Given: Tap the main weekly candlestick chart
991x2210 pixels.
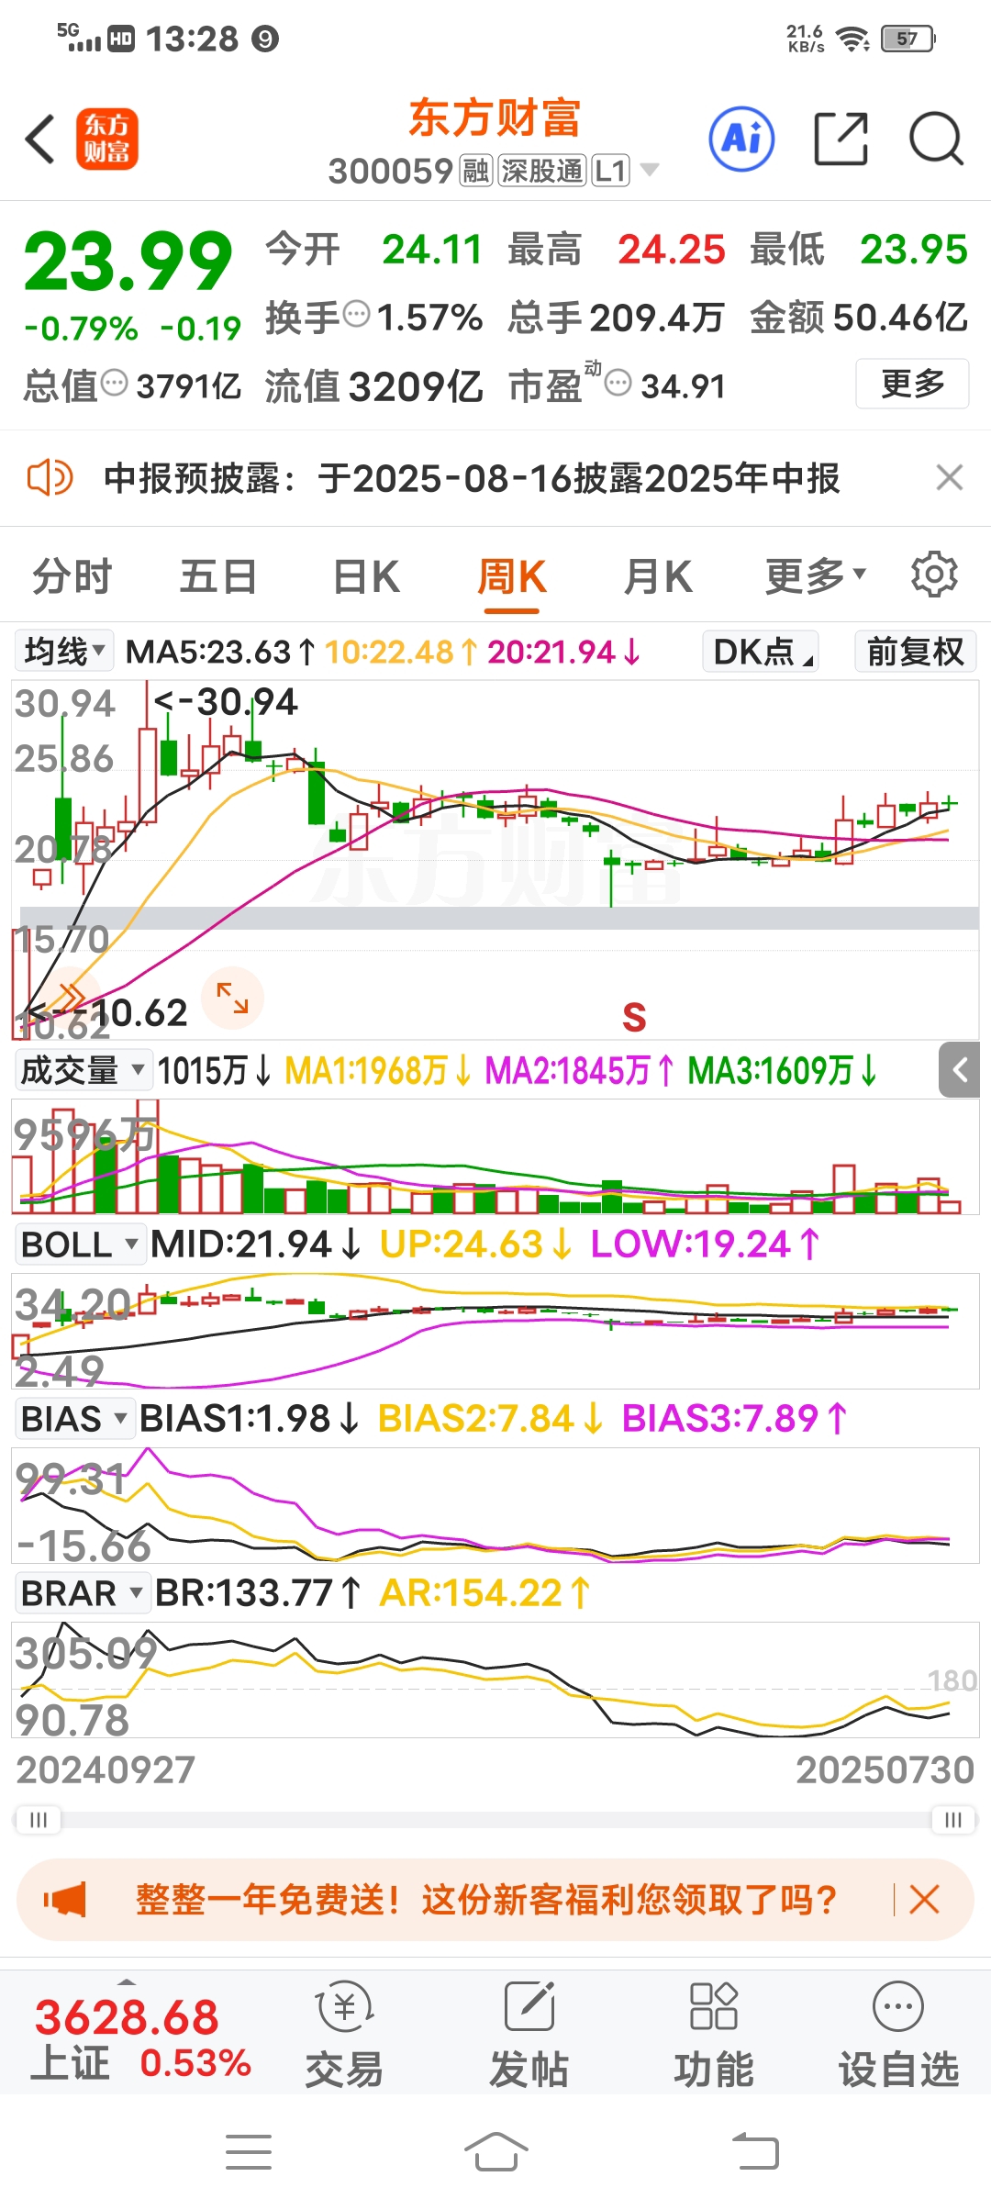Looking at the screenshot, I should pyautogui.click(x=495, y=859).
